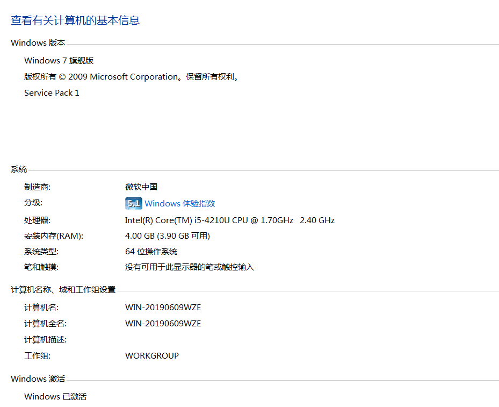Click the 工作组 label
This screenshot has height=407, width=499.
click(37, 356)
